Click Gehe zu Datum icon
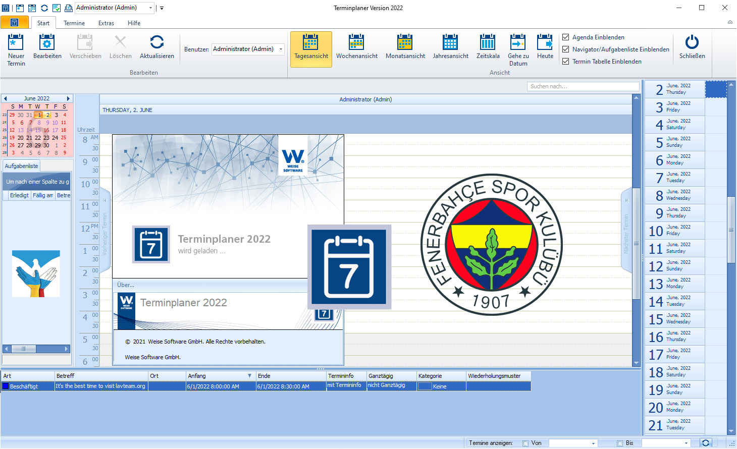 tap(518, 43)
